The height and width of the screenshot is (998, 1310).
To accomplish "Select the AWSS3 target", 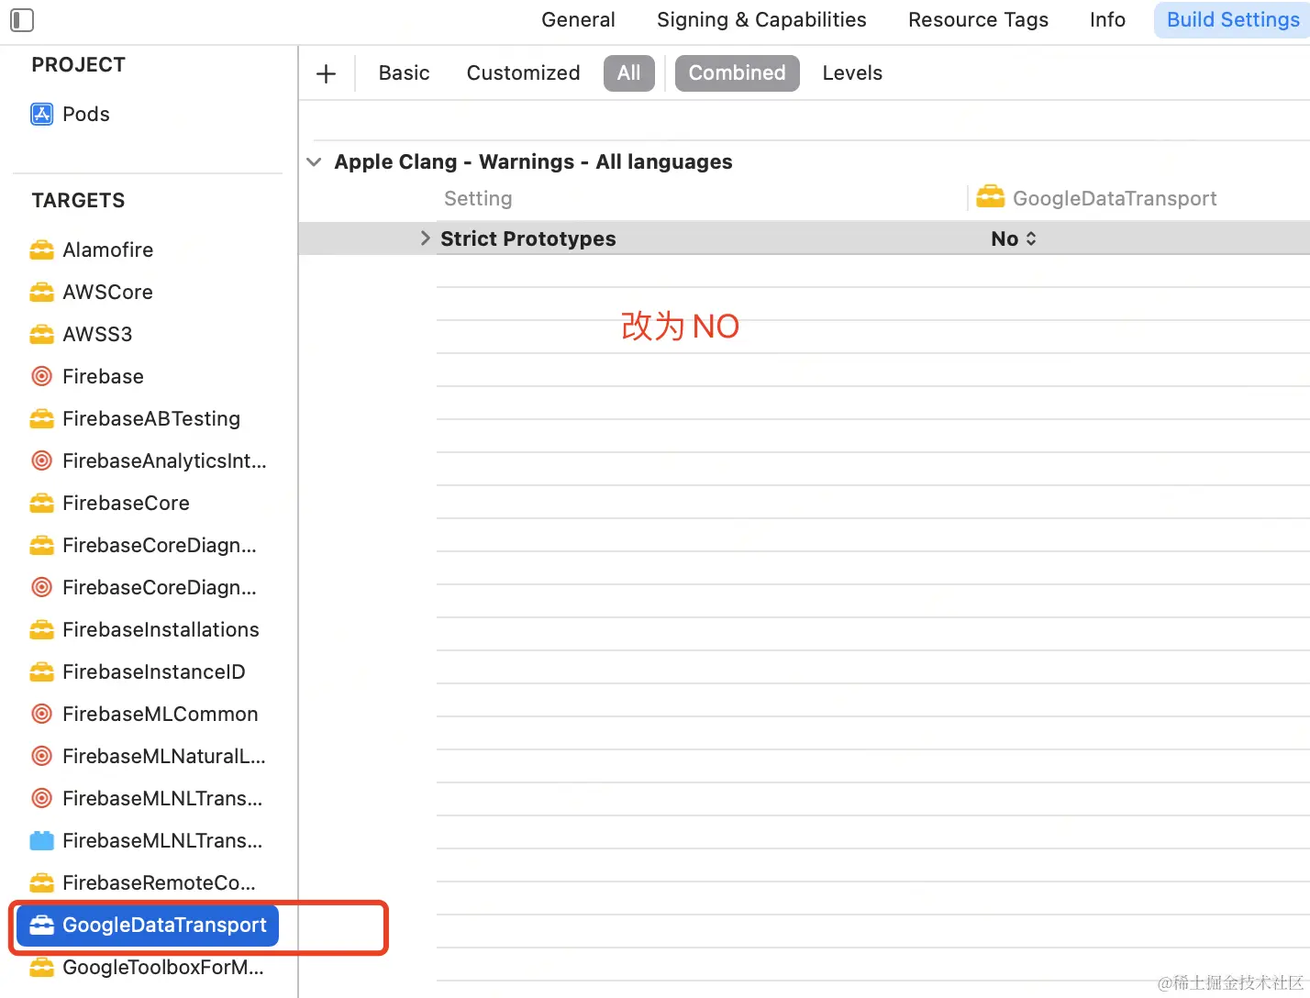I will point(97,334).
